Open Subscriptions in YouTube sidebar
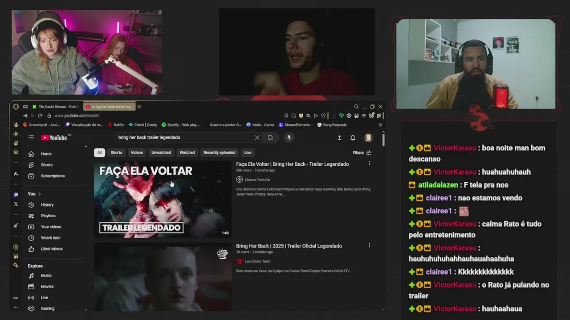Viewport: 570px width, 320px height. click(x=53, y=176)
